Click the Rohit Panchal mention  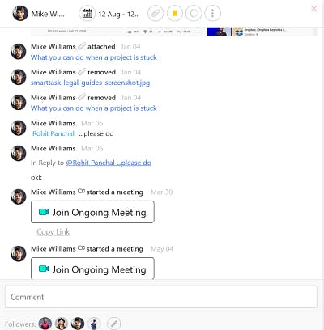click(x=53, y=133)
